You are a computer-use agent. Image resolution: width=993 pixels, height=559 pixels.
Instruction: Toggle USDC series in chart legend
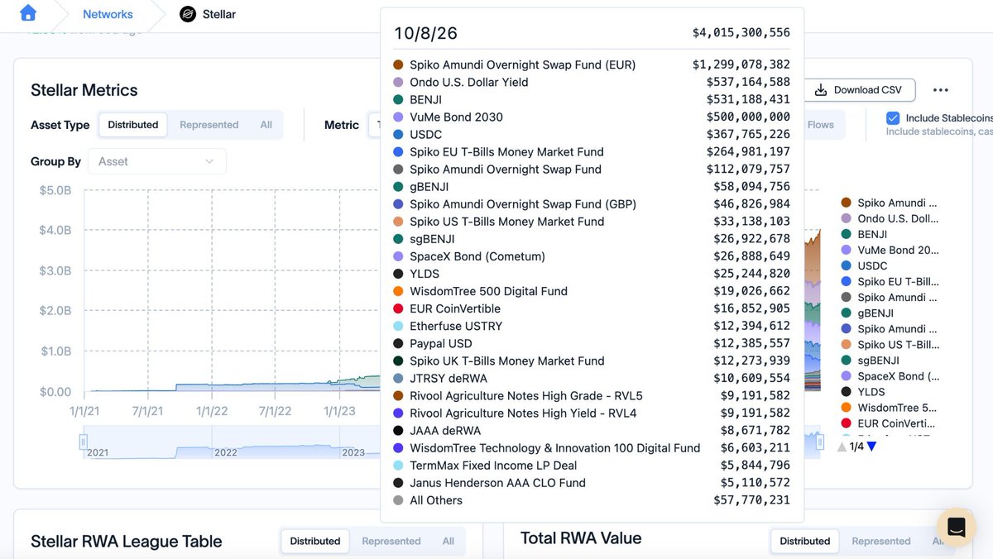pos(864,265)
